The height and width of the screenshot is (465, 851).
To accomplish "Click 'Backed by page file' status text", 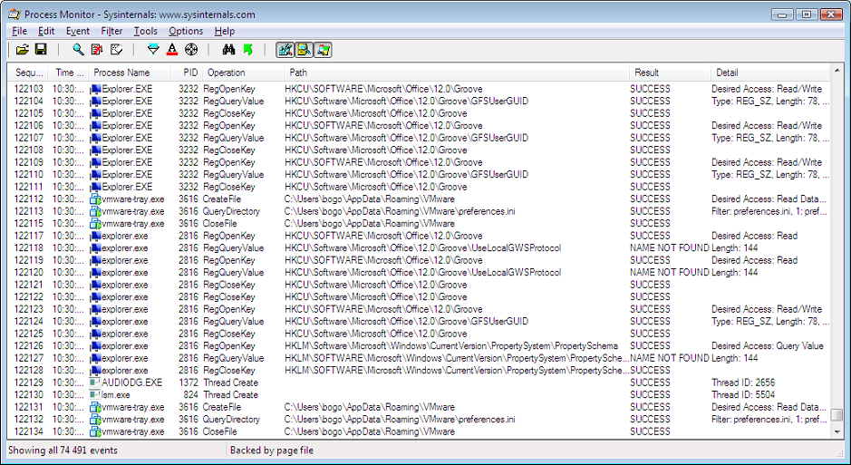I will (272, 450).
